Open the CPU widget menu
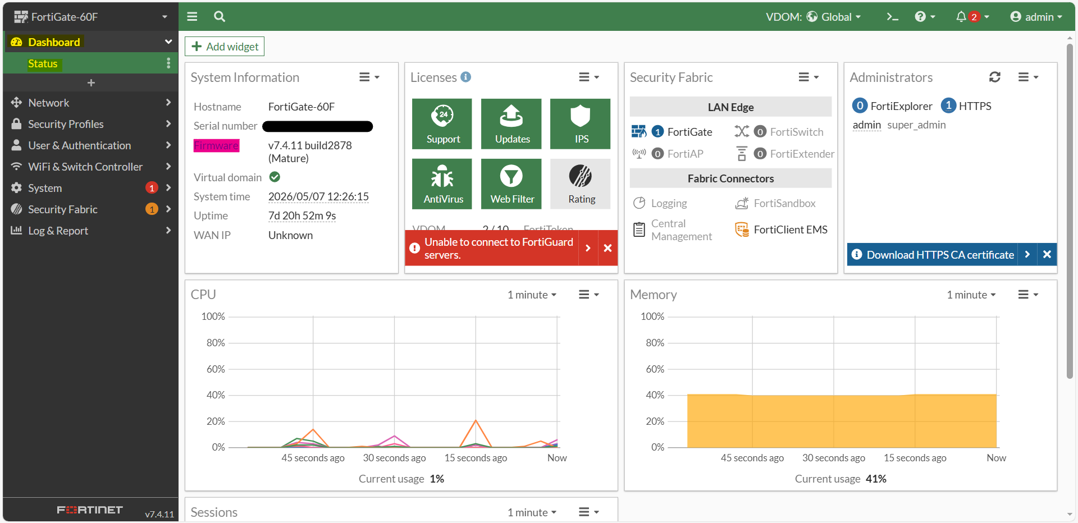 click(x=589, y=295)
